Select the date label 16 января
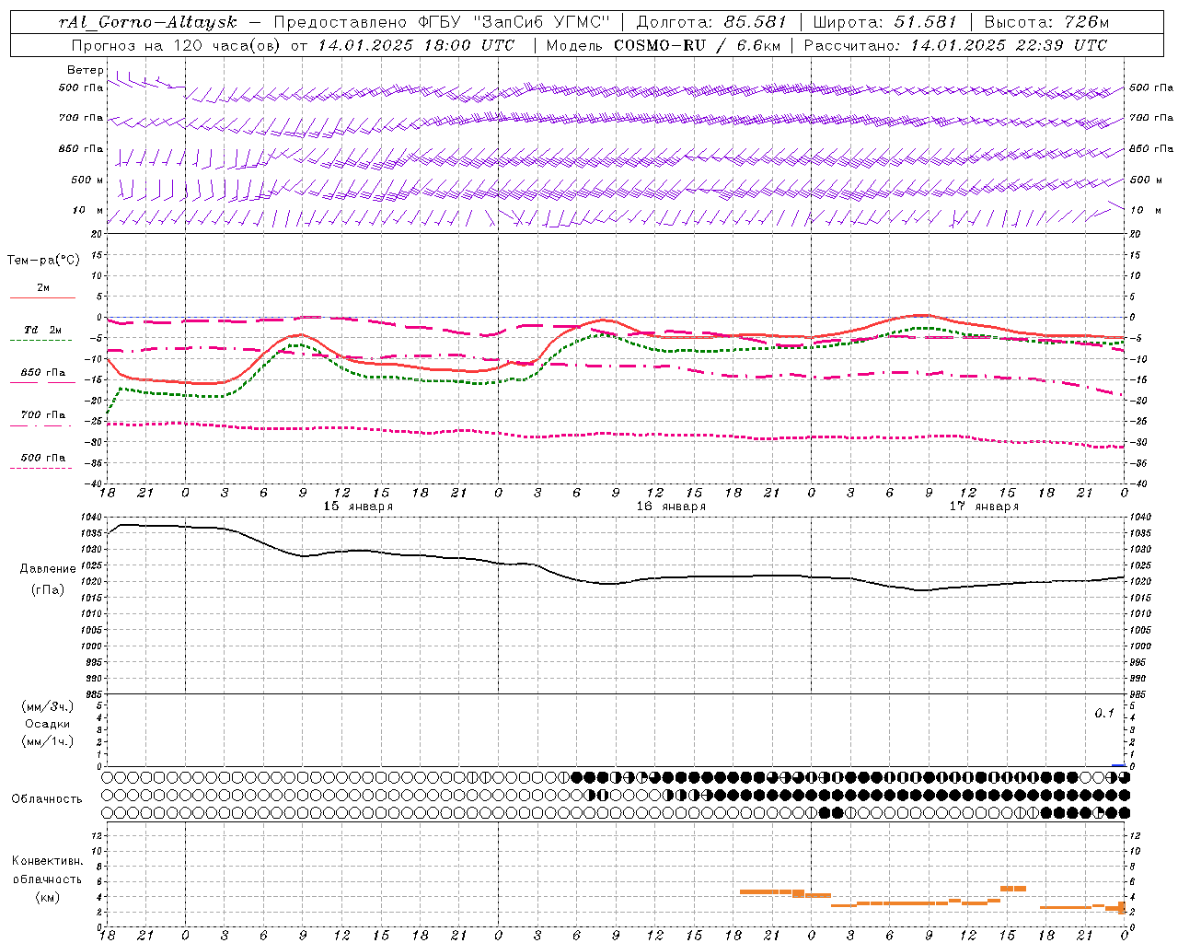Viewport: 1178px width, 943px height. (x=671, y=506)
